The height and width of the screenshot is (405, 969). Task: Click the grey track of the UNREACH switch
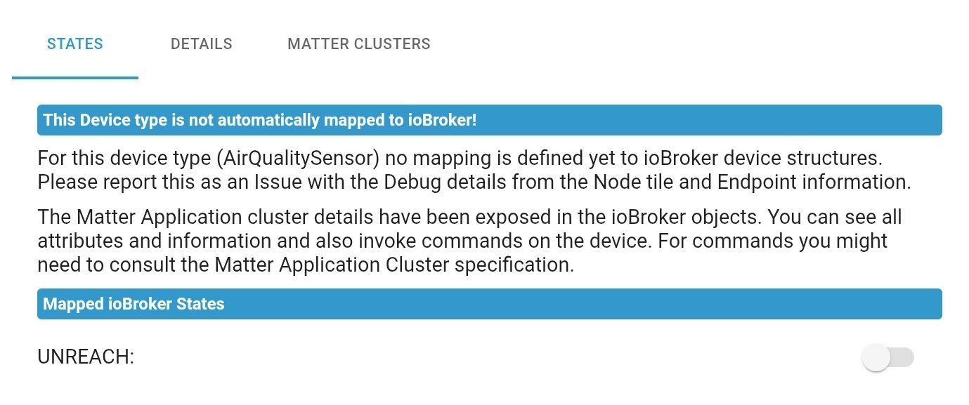click(x=903, y=357)
